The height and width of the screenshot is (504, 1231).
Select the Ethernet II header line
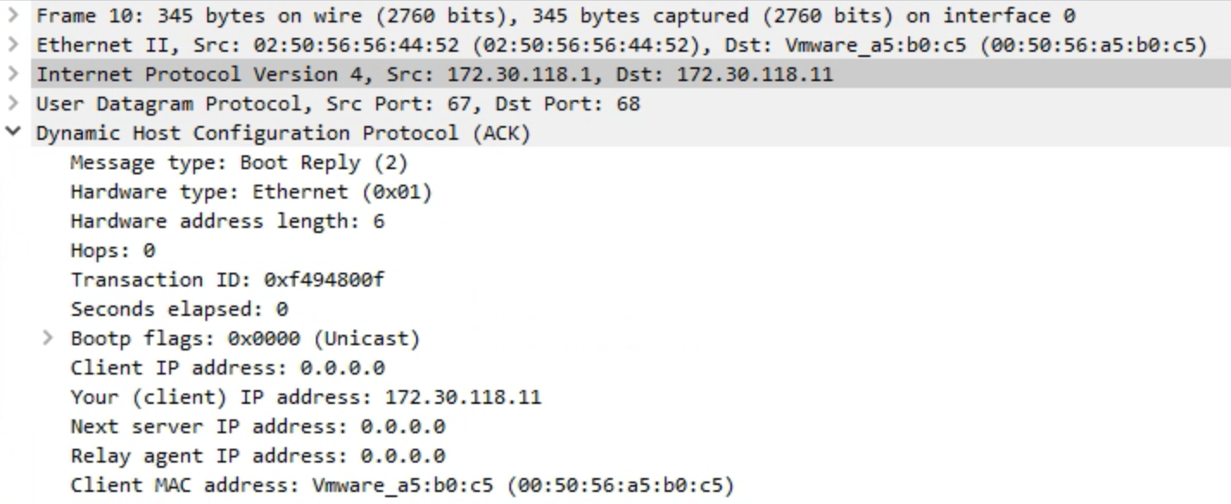621,45
